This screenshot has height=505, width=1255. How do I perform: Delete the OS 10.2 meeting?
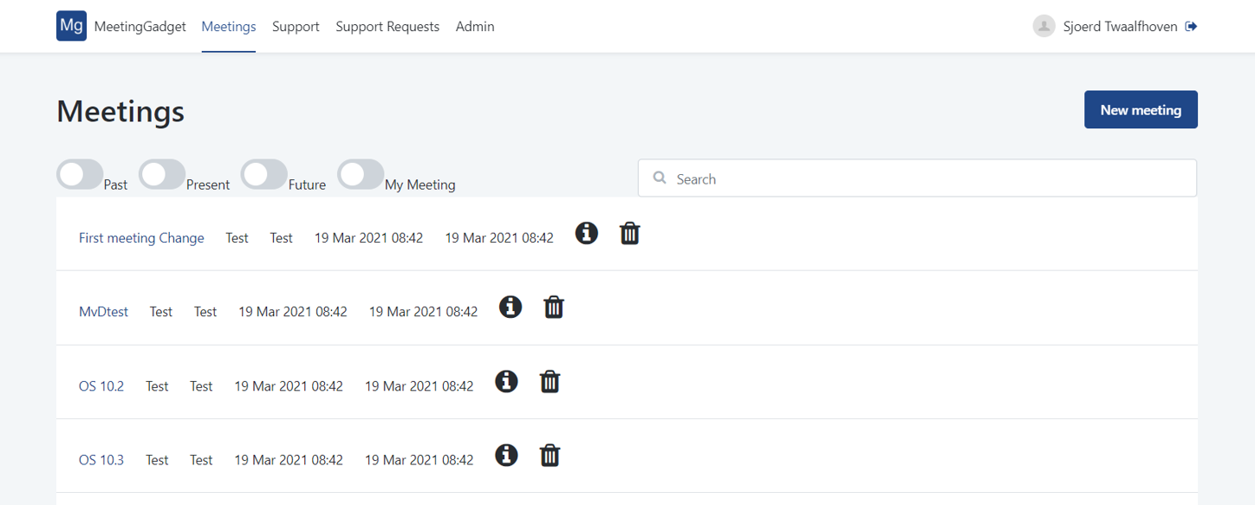tap(549, 381)
